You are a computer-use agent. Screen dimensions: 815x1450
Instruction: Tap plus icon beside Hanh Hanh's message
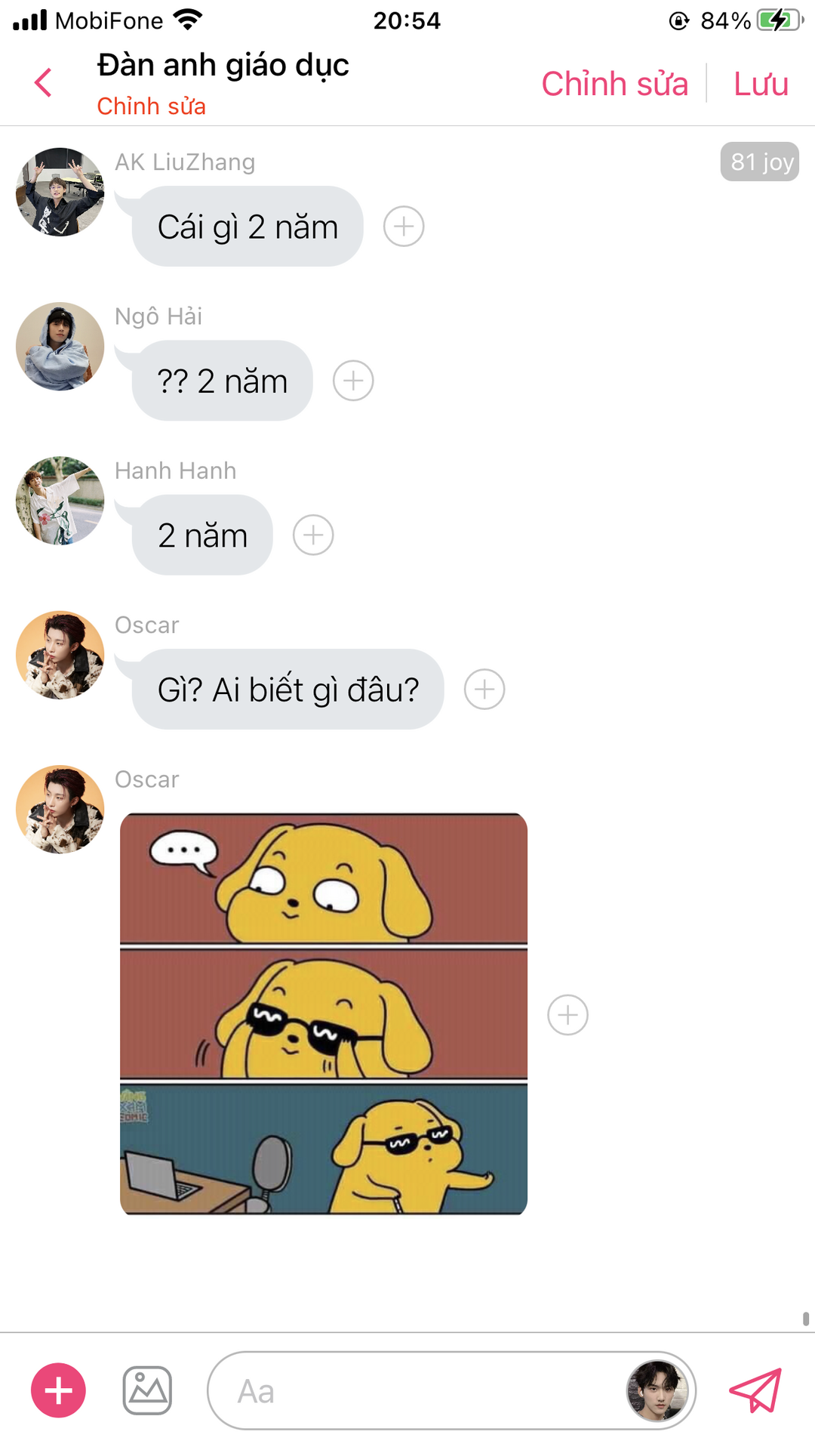(313, 535)
